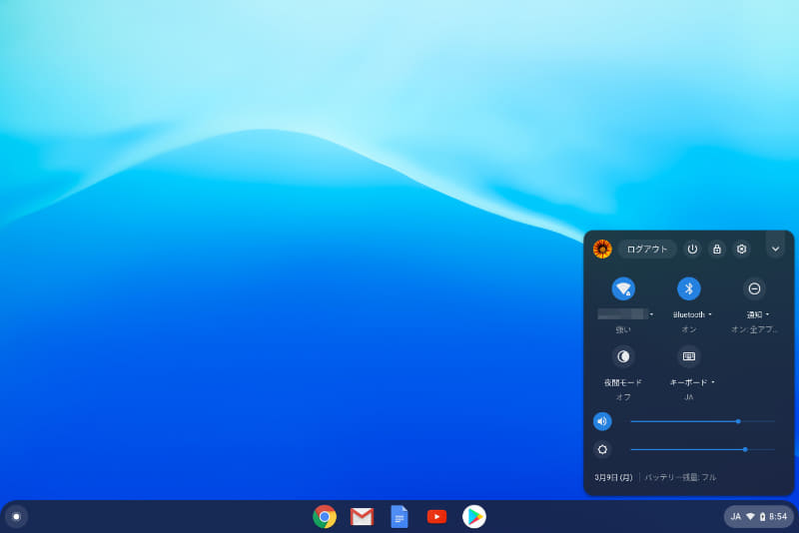Launch Gmail from the shelf
The height and width of the screenshot is (533, 799).
(x=362, y=517)
